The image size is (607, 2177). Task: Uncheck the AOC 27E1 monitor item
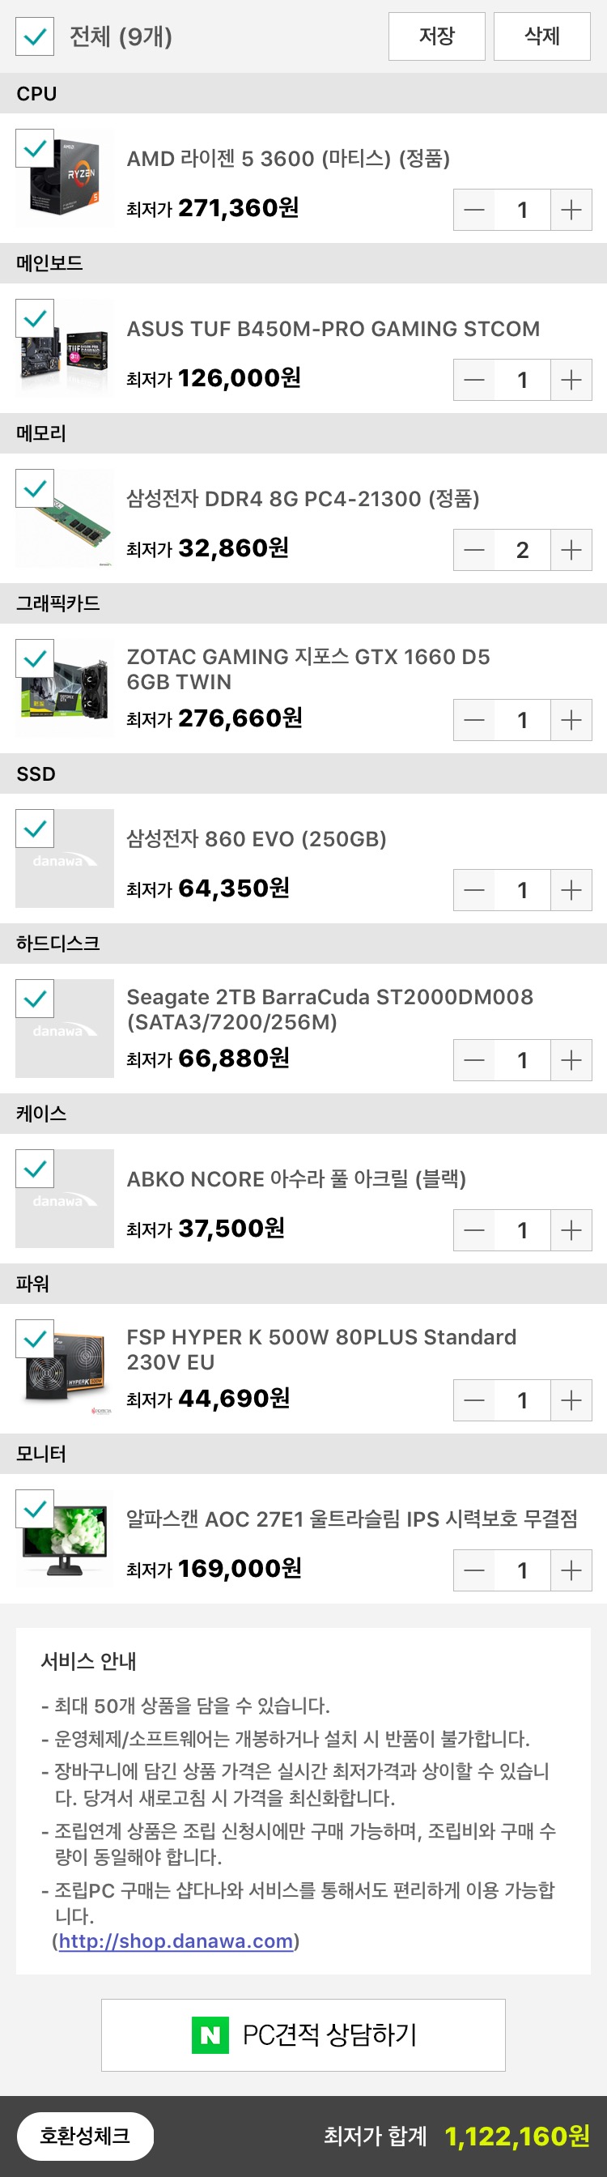(x=35, y=1509)
